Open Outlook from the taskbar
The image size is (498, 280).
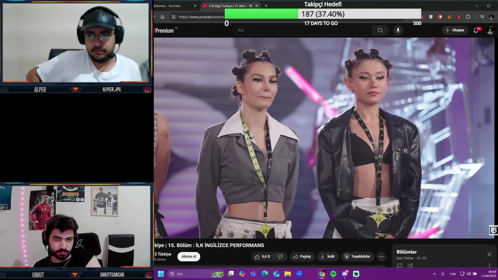point(276,274)
